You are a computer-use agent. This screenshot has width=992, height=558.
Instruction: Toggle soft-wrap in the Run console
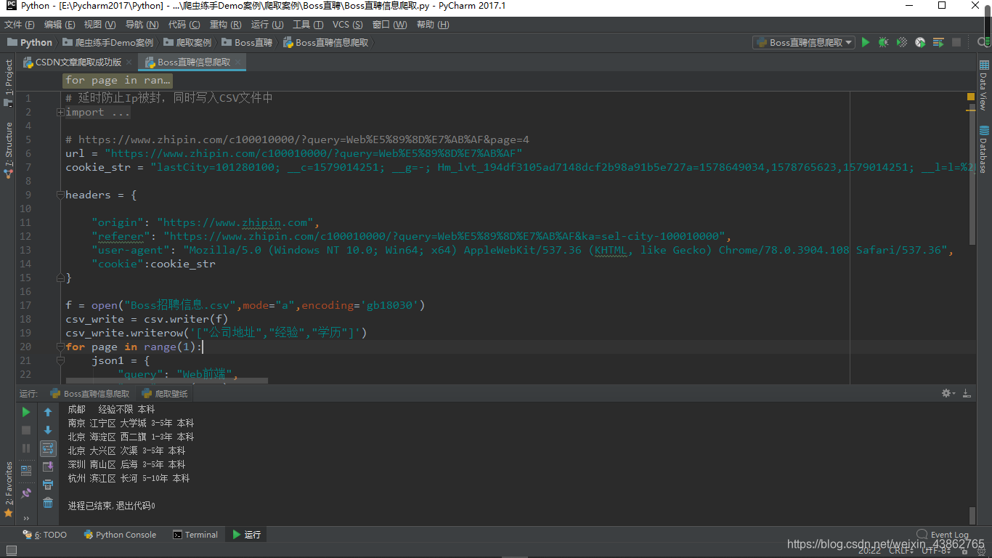(48, 448)
